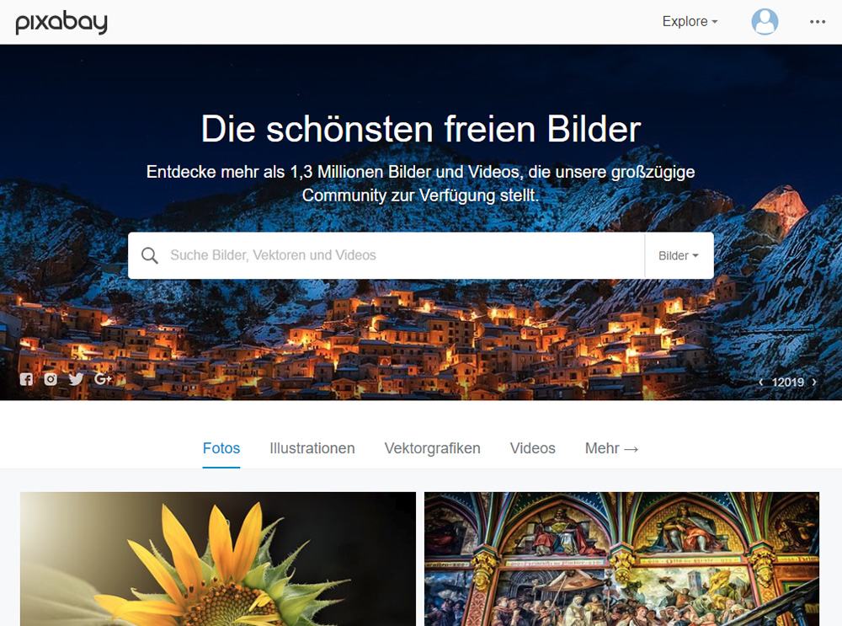Viewport: 842px width, 626px height.
Task: Click hero image number 12019 link
Action: point(788,382)
